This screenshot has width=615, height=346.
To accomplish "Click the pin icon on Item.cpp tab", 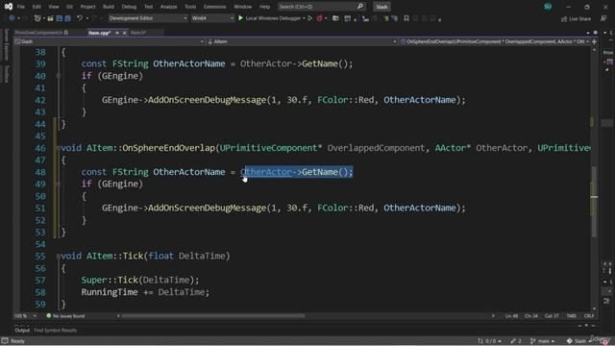I will 117,33.
